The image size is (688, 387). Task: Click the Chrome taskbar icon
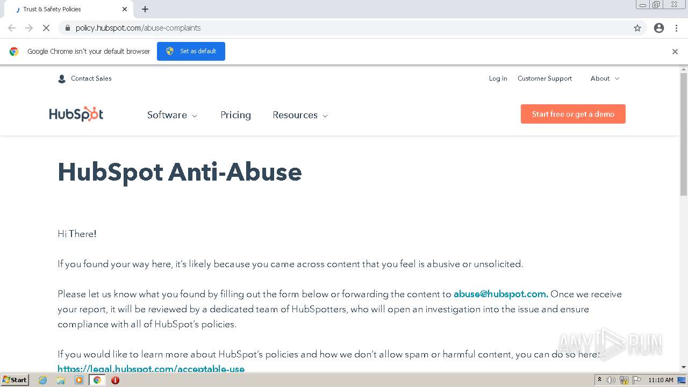(x=97, y=380)
